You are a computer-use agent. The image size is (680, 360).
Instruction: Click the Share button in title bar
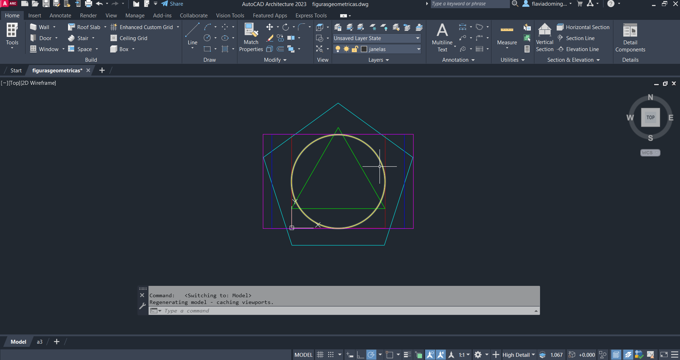(172, 4)
